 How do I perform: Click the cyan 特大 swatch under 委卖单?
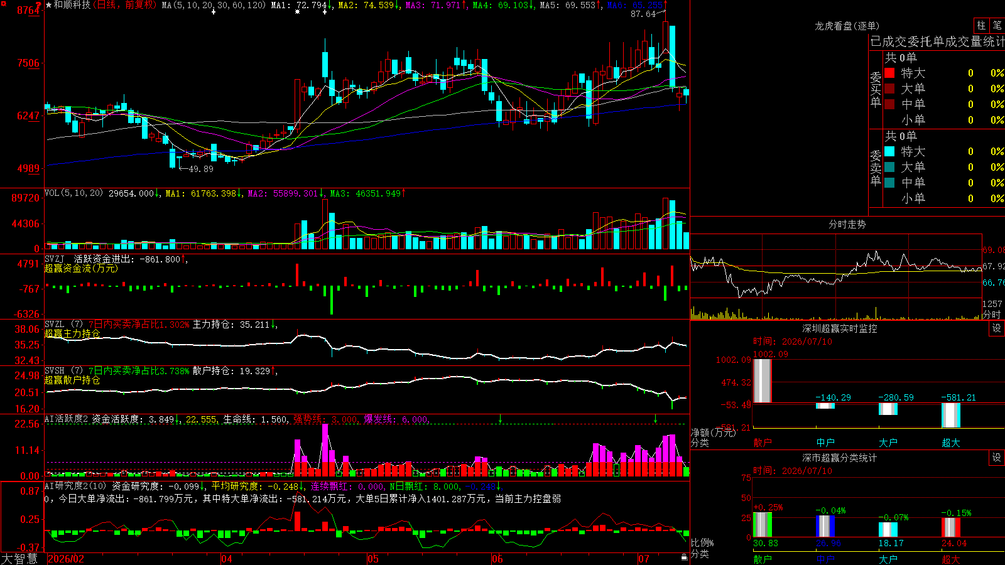[x=889, y=151]
